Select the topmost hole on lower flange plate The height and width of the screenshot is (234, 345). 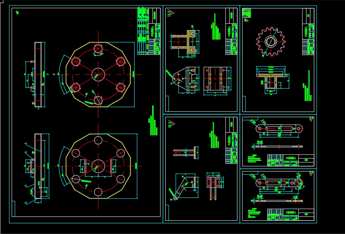point(98,140)
